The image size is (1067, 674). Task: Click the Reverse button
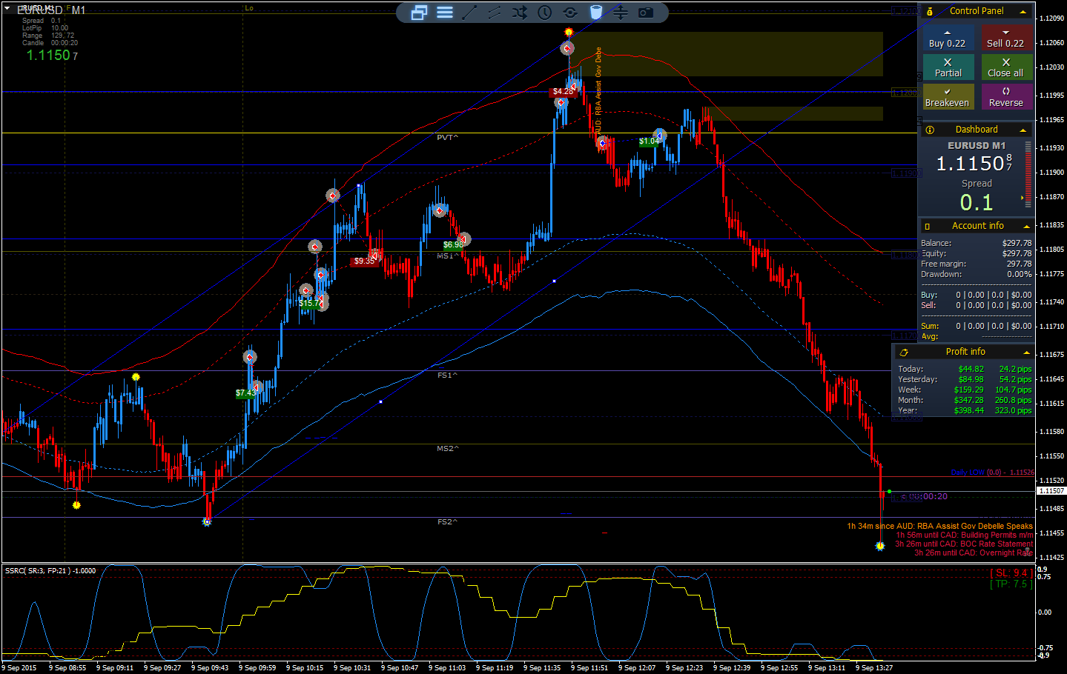tap(1006, 98)
